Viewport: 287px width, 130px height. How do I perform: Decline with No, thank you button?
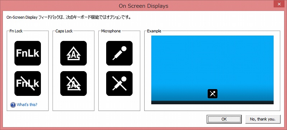tap(263, 119)
